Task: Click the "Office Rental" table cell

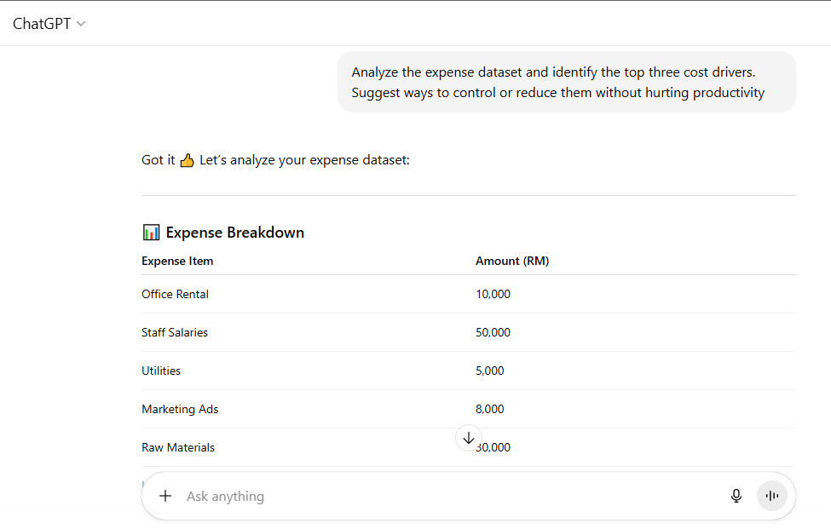Action: [x=175, y=294]
